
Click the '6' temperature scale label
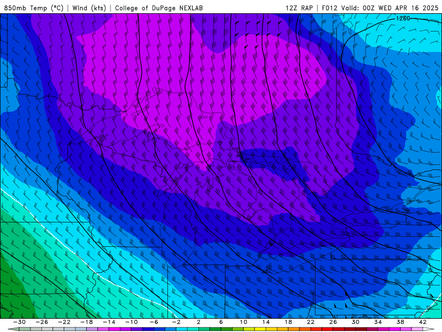[221, 322]
